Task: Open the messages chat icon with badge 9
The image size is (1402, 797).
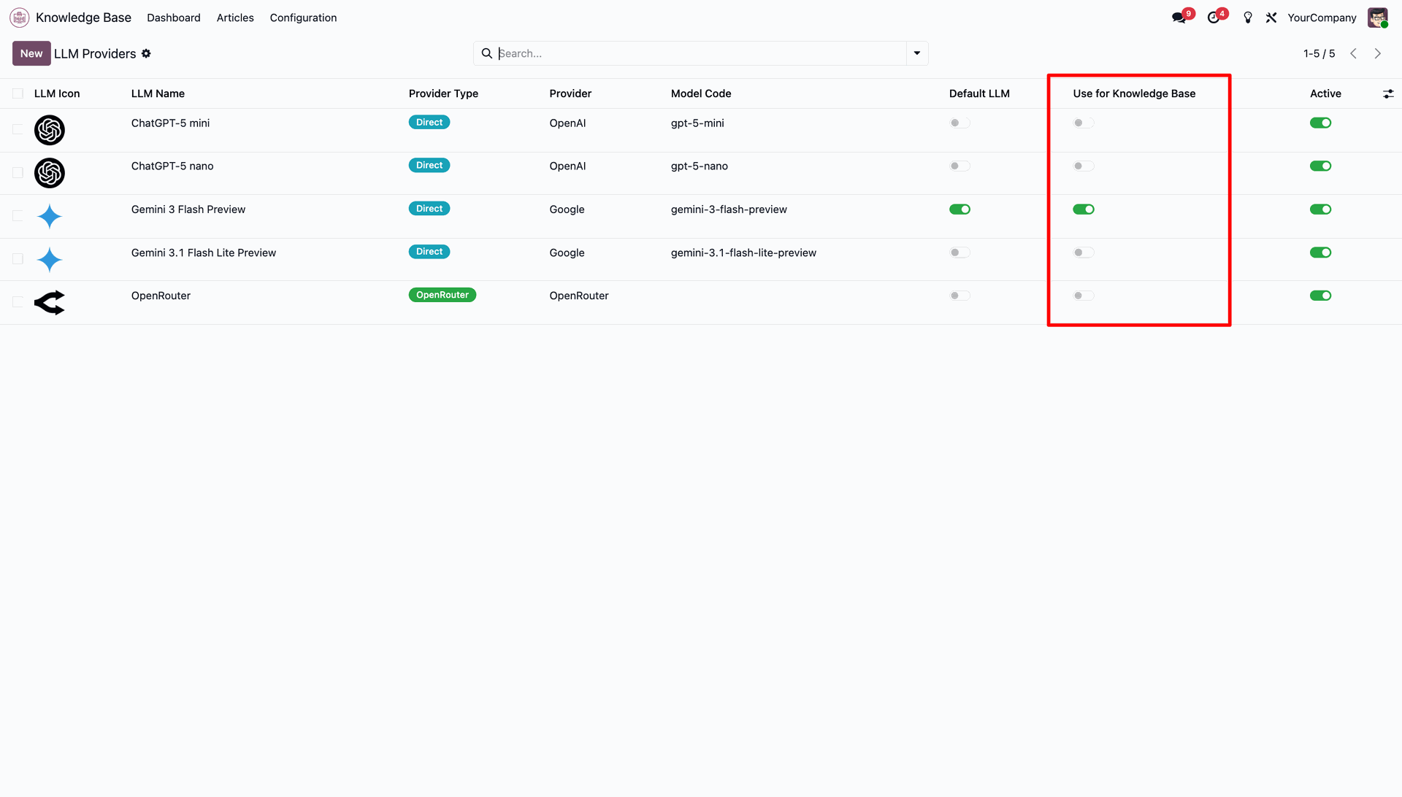Action: (x=1179, y=18)
